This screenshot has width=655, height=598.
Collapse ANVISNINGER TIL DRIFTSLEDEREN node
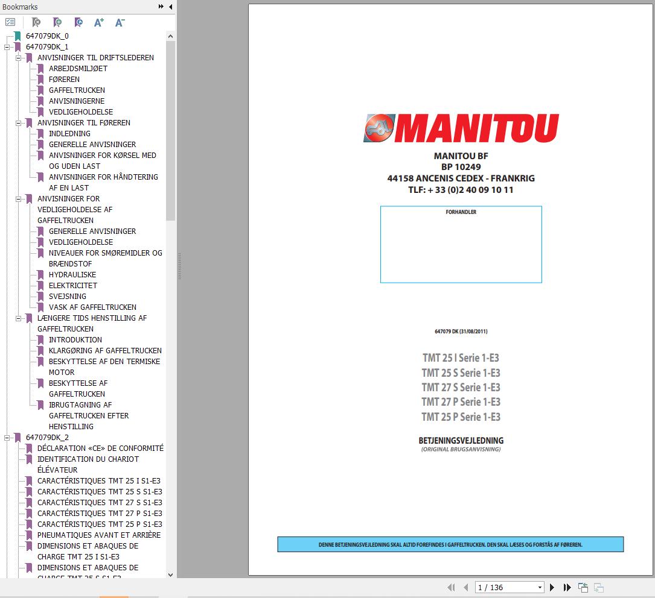click(x=18, y=58)
